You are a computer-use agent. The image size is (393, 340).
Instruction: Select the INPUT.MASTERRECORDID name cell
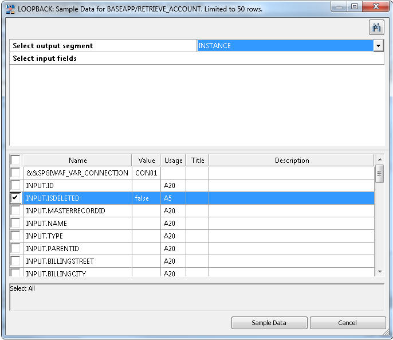coord(77,210)
